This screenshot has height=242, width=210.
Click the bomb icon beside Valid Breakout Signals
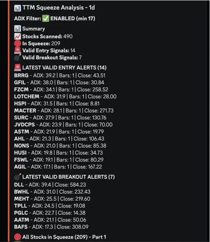coord(18,57)
